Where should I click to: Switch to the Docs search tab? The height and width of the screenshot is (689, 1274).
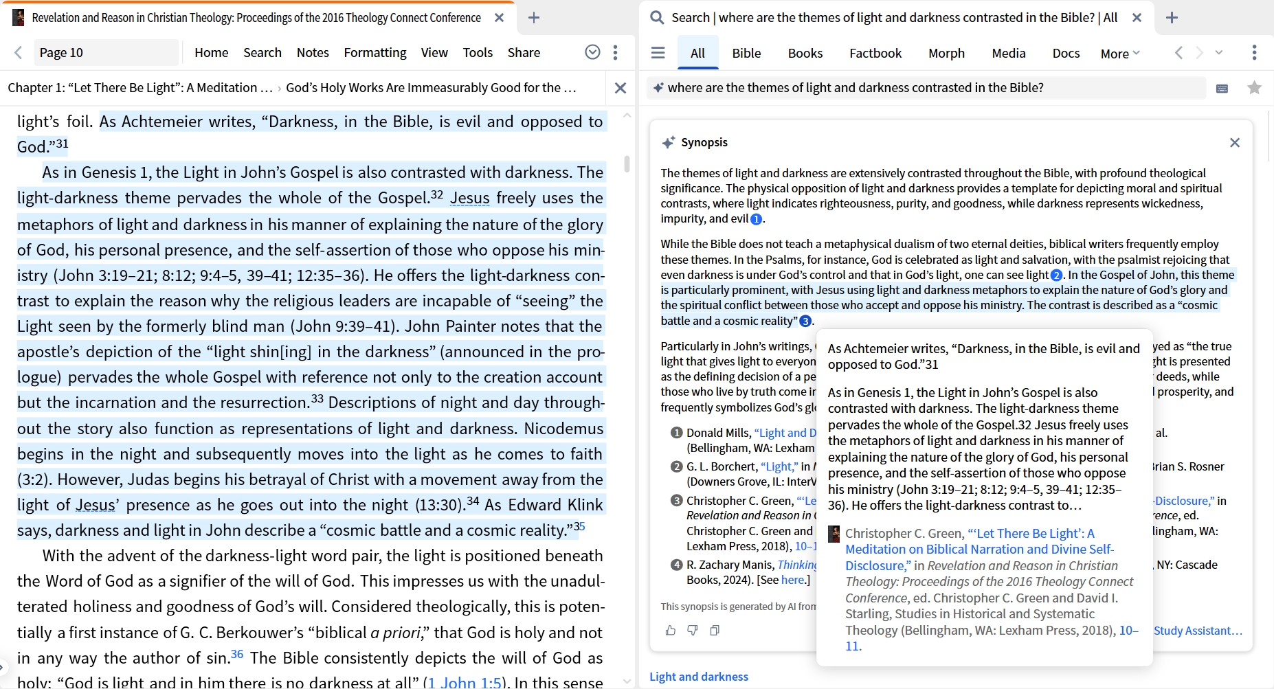coord(1066,53)
